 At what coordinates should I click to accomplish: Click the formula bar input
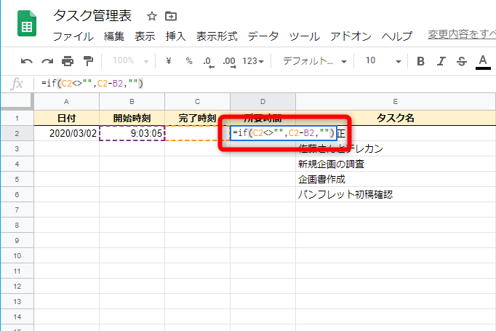click(x=265, y=84)
